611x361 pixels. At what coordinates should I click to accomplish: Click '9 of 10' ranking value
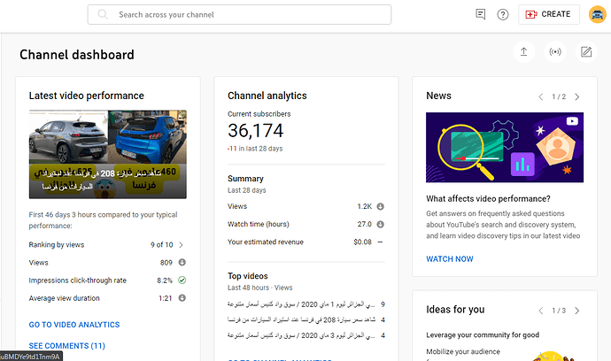point(161,245)
